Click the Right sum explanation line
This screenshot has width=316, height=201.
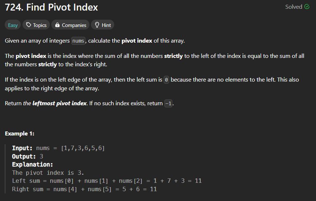[84, 189]
